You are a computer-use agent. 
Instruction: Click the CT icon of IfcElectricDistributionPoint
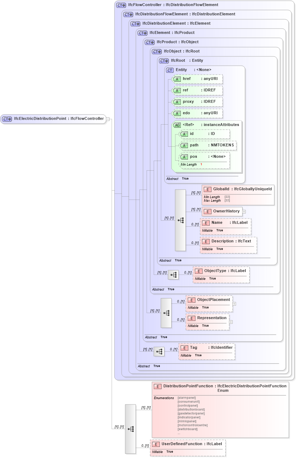coord(7,119)
